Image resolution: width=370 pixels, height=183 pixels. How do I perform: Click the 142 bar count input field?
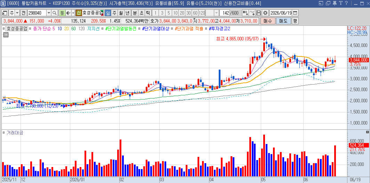224,13
